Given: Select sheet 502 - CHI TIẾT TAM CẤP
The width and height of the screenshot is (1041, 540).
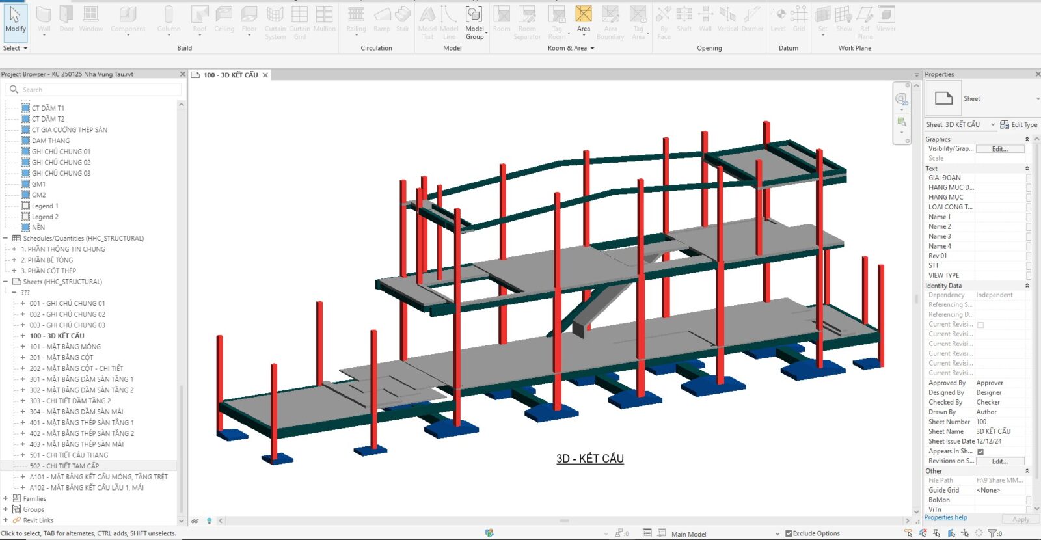Looking at the screenshot, I should 64,466.
